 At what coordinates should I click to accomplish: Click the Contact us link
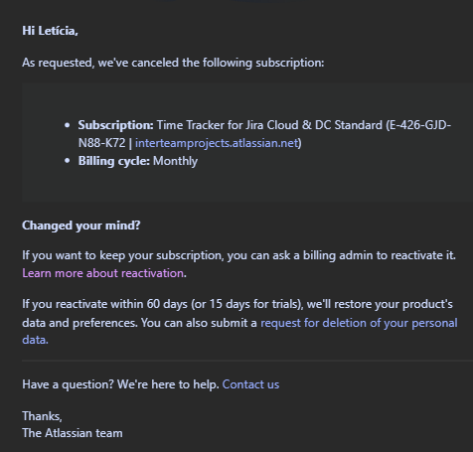coord(250,384)
